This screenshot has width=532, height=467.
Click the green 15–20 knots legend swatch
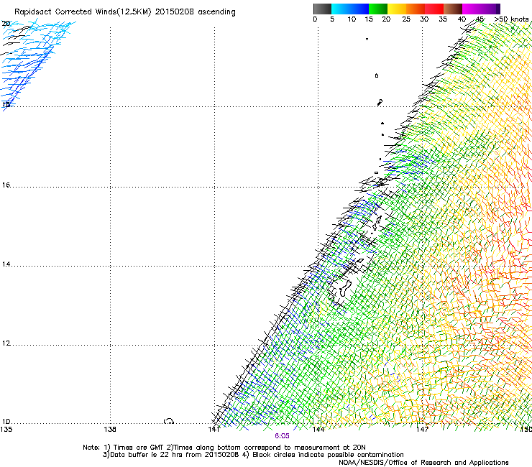click(x=378, y=9)
